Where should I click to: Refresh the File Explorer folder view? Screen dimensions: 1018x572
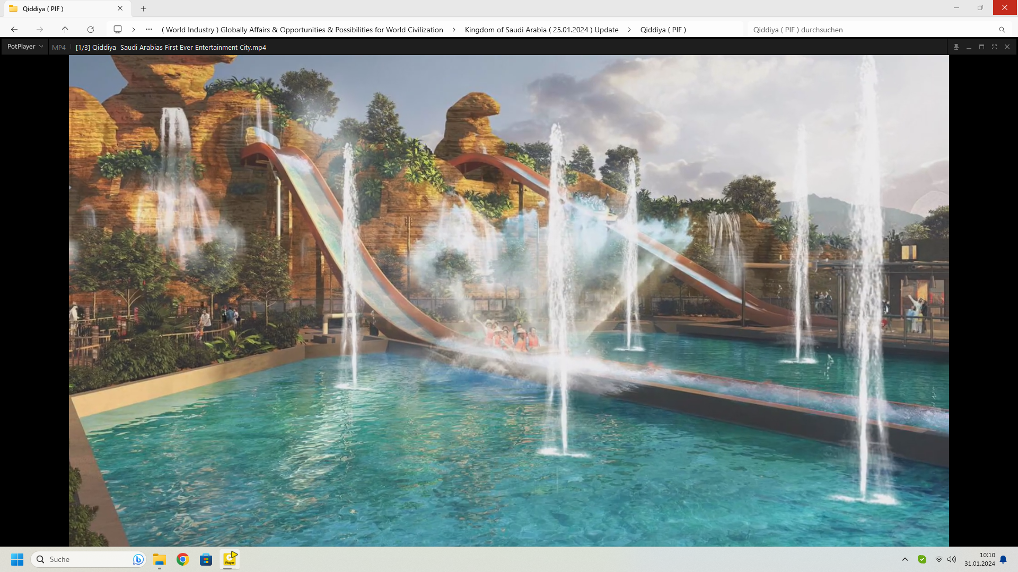(91, 30)
